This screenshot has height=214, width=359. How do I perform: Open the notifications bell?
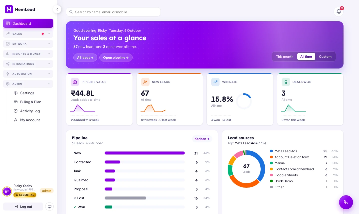[x=339, y=11]
